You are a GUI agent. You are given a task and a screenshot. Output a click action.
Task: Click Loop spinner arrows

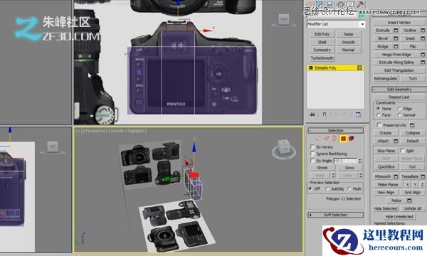pyautogui.click(x=361, y=175)
